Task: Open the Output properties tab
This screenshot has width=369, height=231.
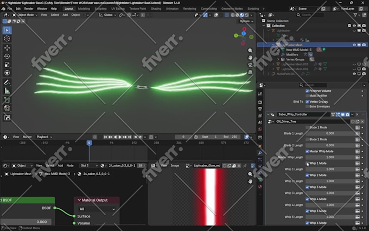Action: 260,109
